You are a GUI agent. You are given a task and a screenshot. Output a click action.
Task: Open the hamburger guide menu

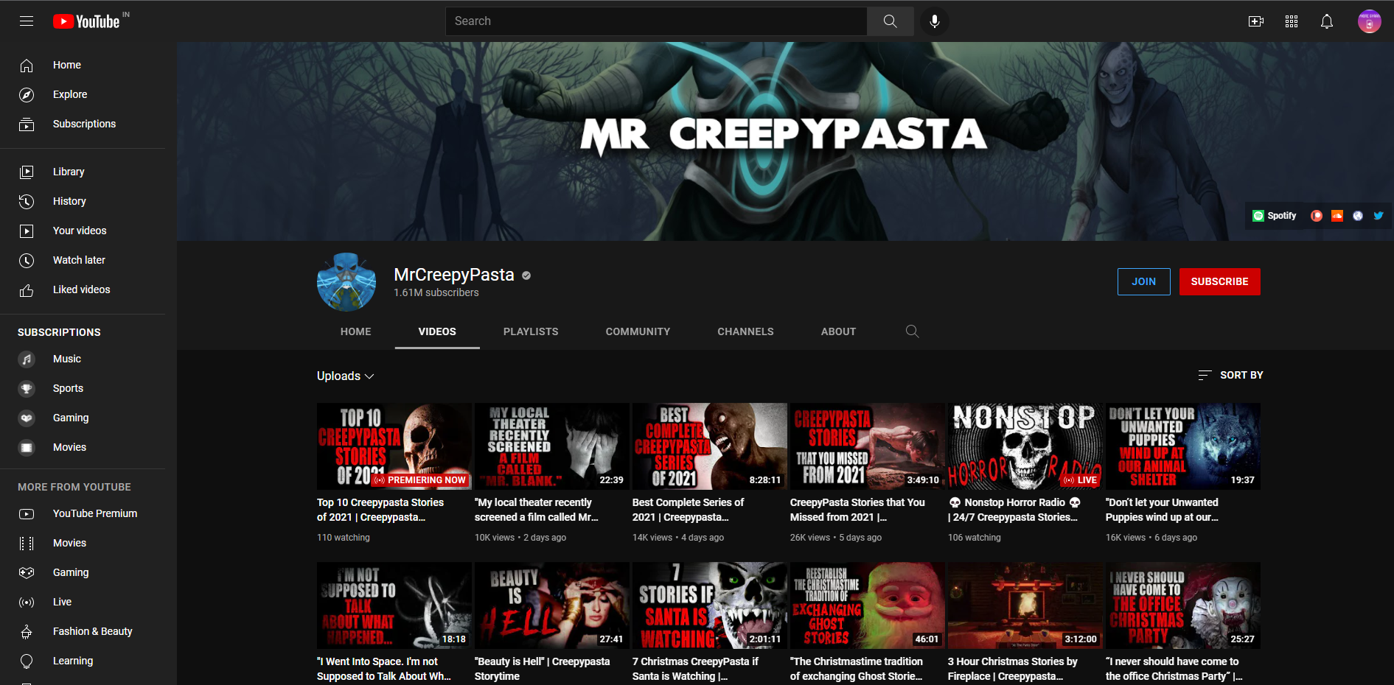point(27,21)
